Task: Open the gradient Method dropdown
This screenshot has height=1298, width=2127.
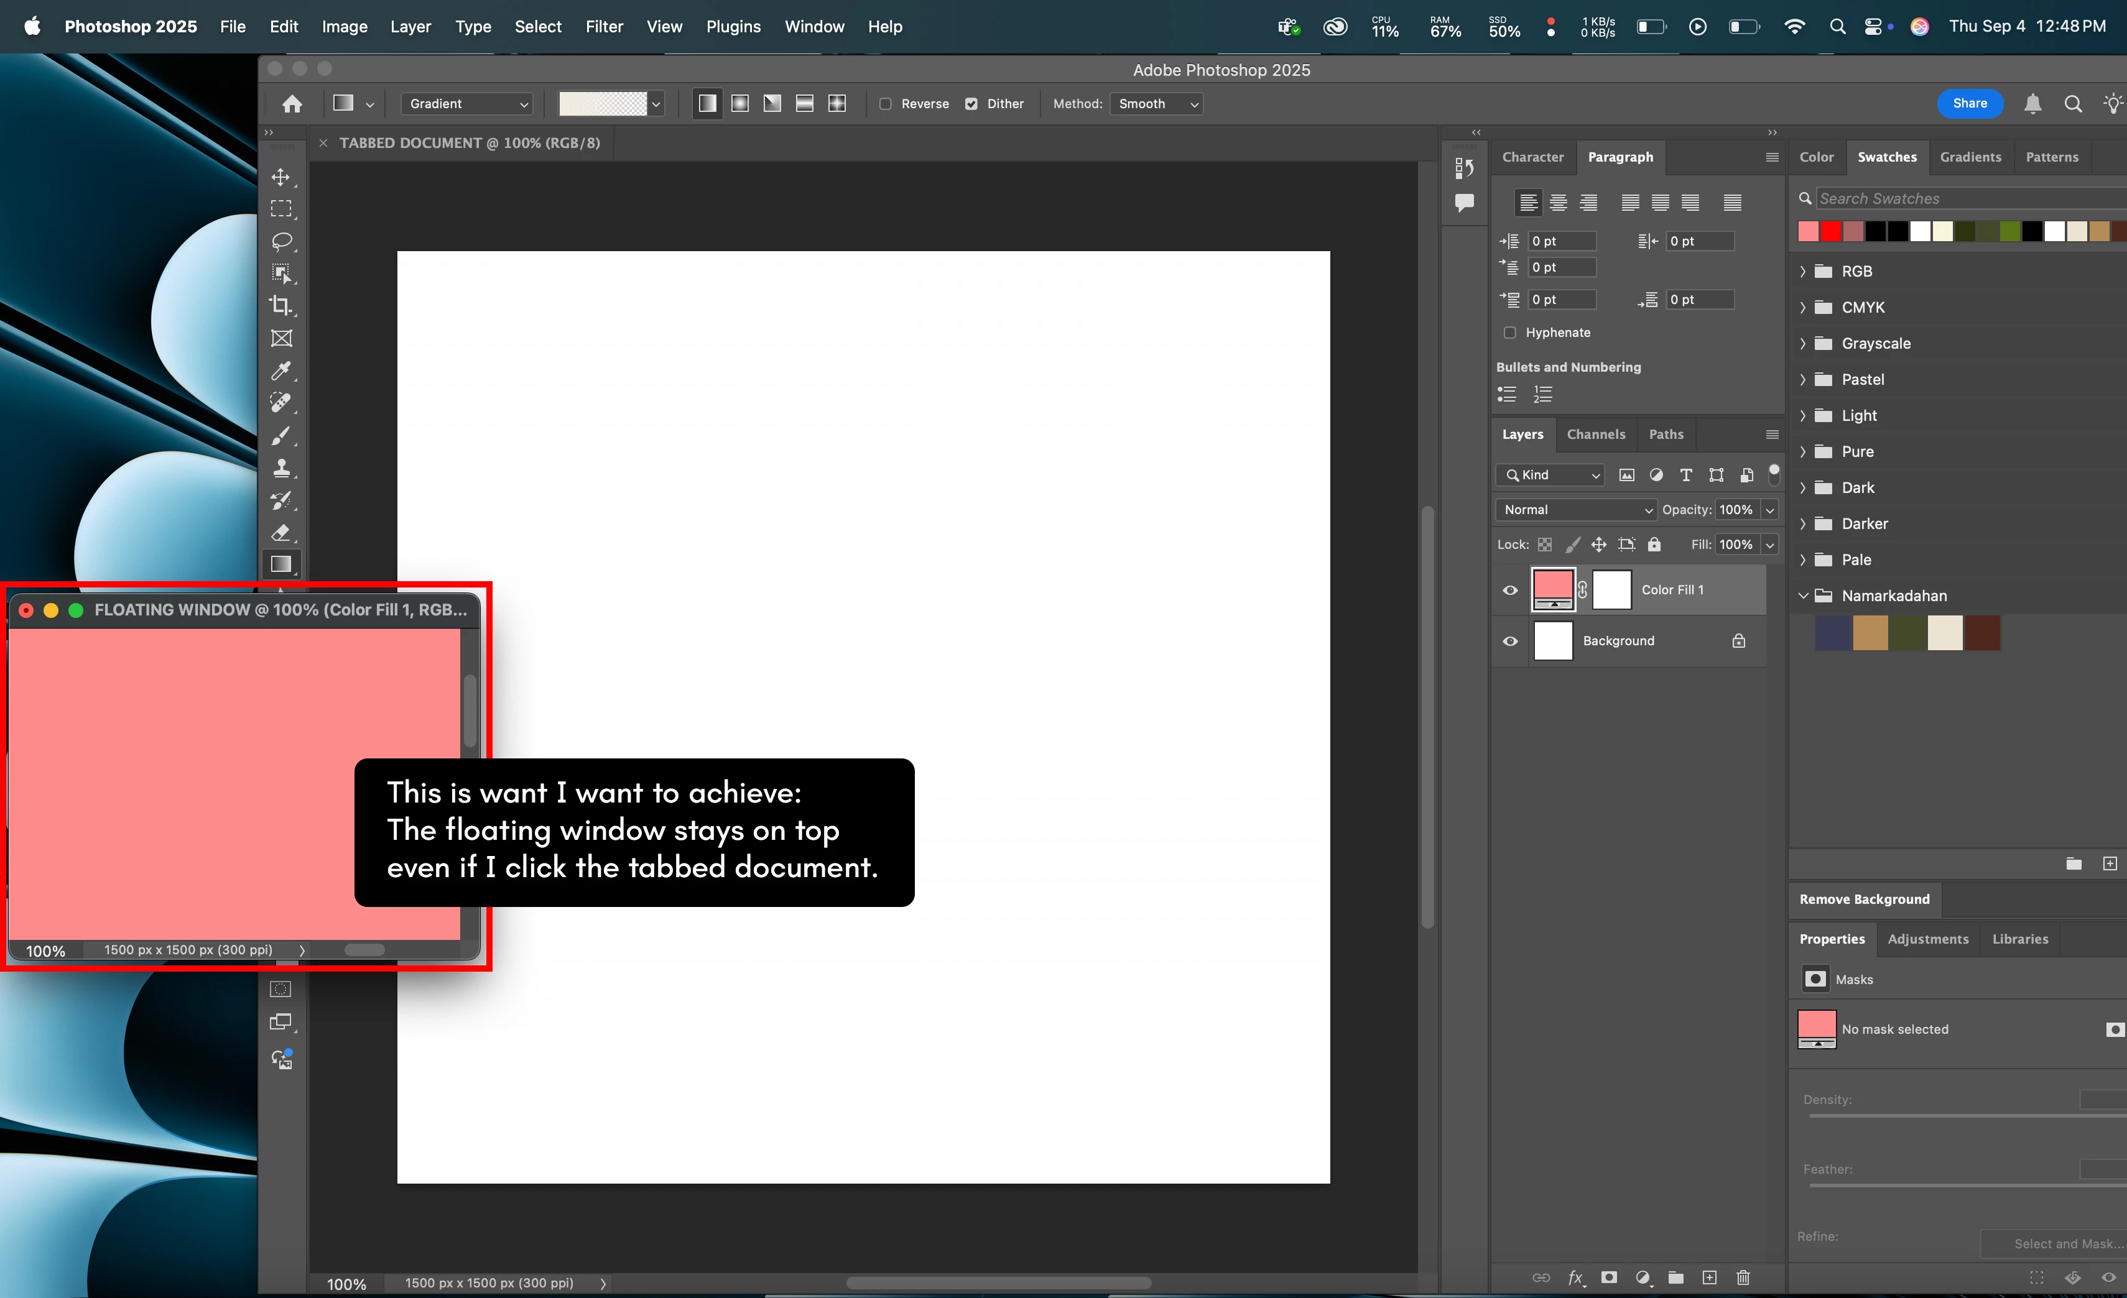Action: pos(1157,104)
